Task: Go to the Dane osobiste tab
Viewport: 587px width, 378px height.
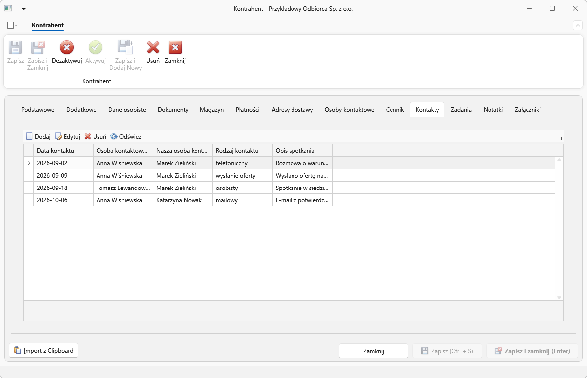Action: (x=127, y=109)
